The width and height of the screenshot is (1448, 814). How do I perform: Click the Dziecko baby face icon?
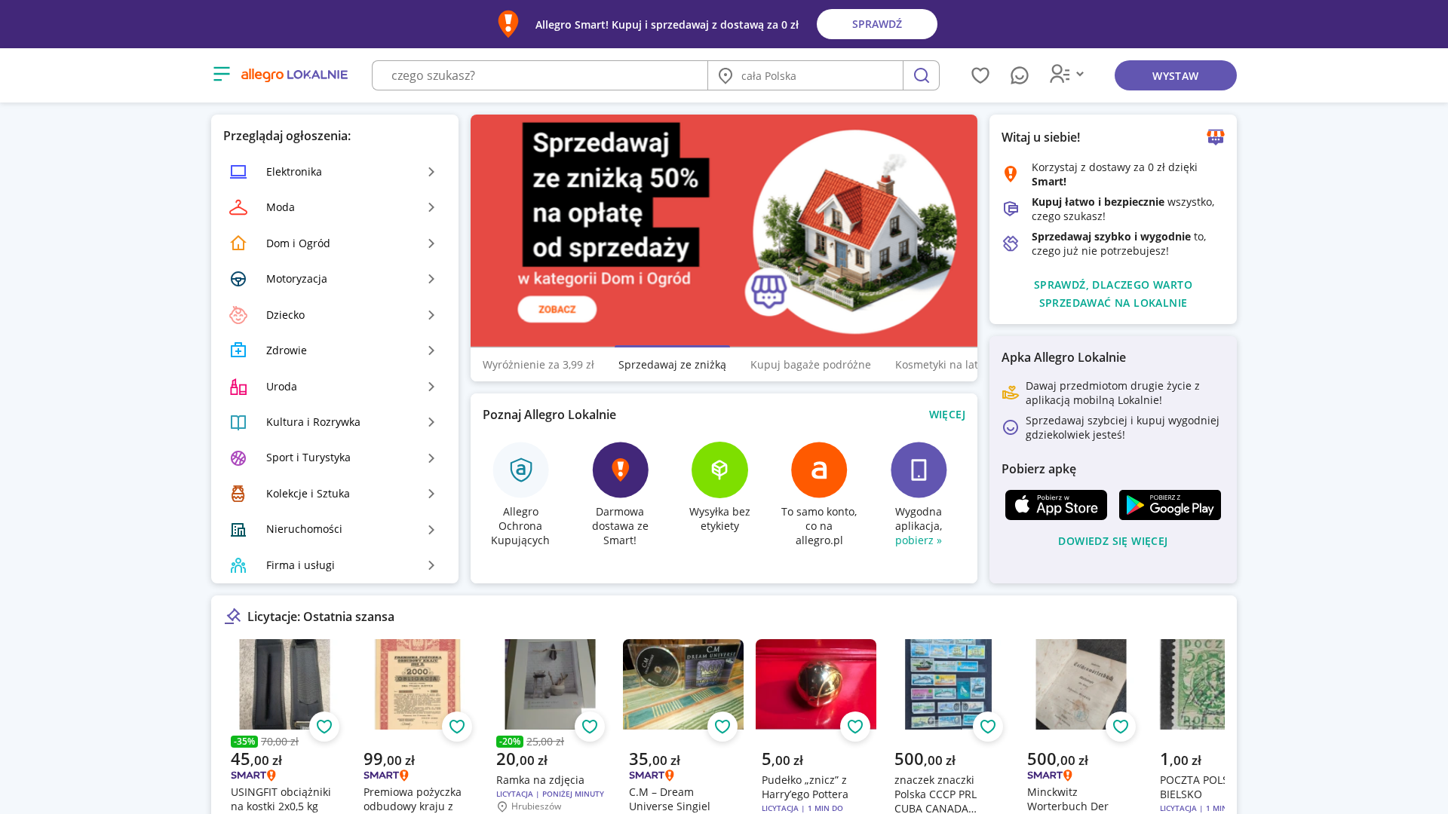point(238,314)
